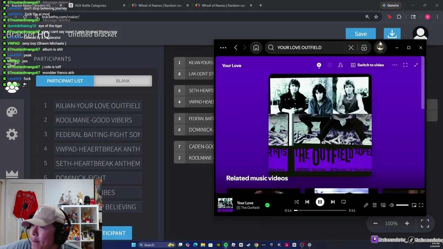Adjust the Spotify volume slider
This screenshot has height=249, width=443.
click(x=402, y=205)
